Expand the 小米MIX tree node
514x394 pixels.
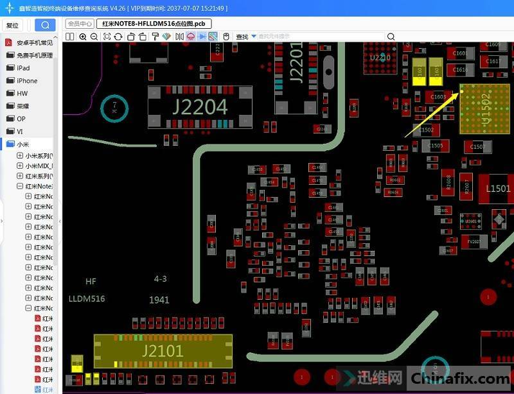20,166
